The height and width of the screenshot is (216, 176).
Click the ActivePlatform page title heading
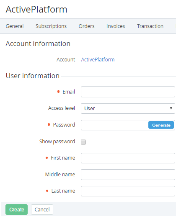coord(36,9)
